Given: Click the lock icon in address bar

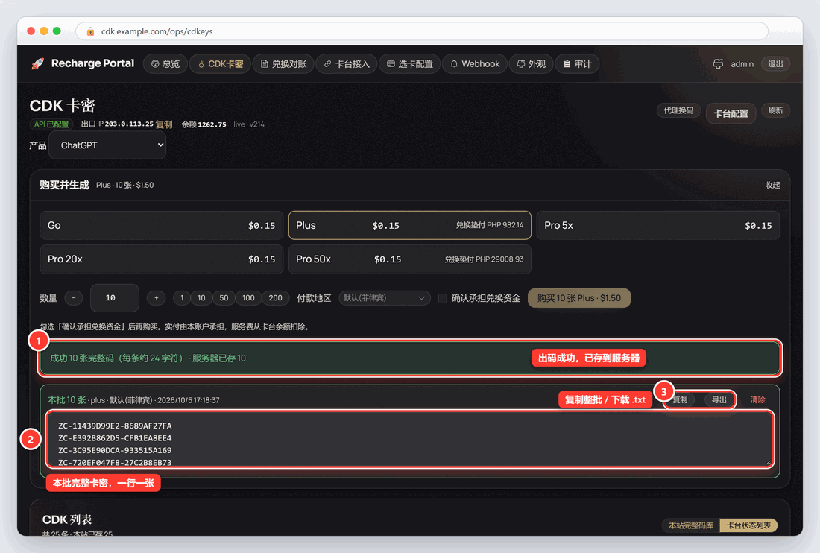Looking at the screenshot, I should point(90,31).
